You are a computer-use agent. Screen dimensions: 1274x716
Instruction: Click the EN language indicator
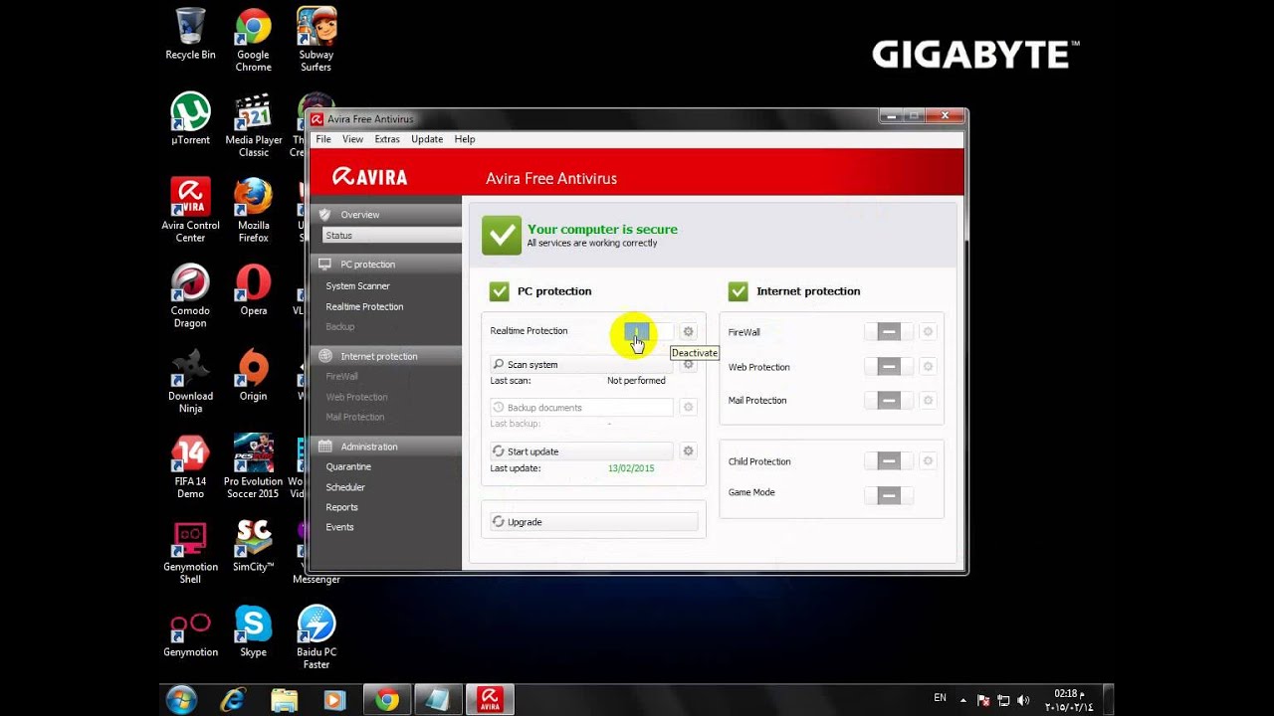click(940, 698)
